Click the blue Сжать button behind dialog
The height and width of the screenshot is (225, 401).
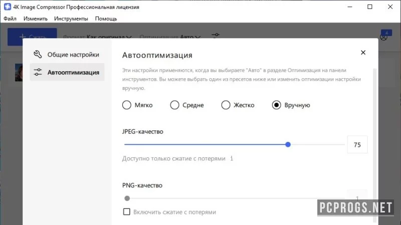coord(32,33)
